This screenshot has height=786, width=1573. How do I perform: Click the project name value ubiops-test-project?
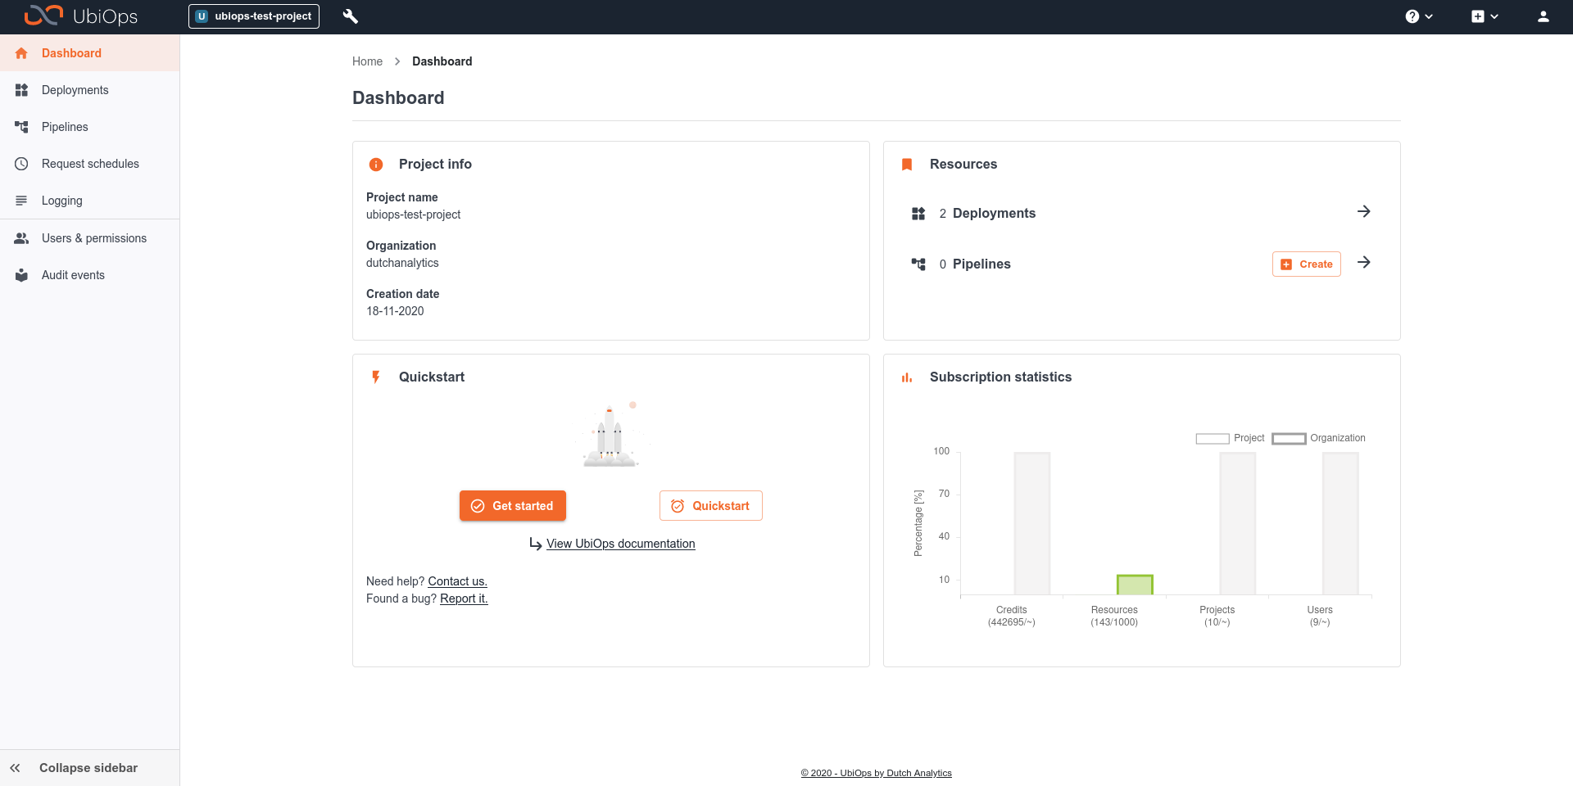click(x=413, y=215)
